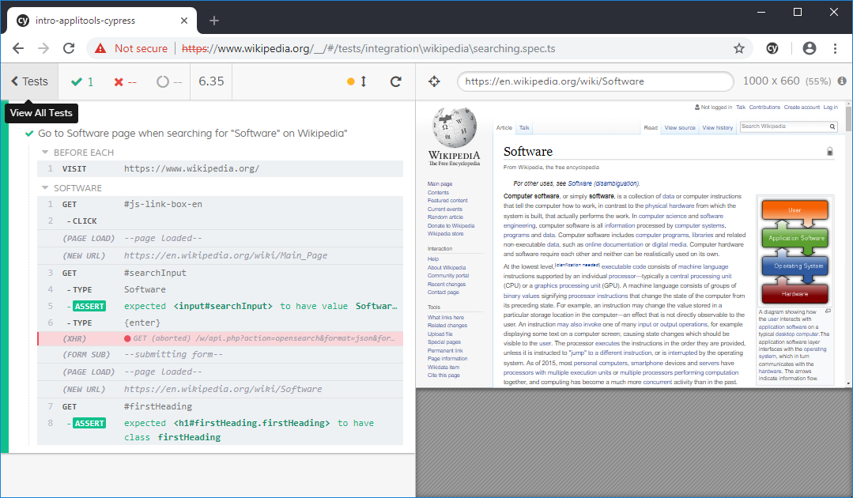Open the Permanent link sidebar link
Image resolution: width=853 pixels, height=498 pixels.
click(x=445, y=350)
